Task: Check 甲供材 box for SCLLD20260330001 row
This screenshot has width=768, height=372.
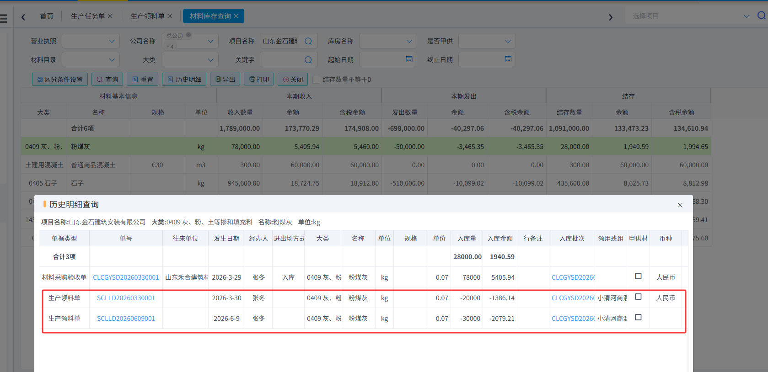Action: tap(639, 297)
